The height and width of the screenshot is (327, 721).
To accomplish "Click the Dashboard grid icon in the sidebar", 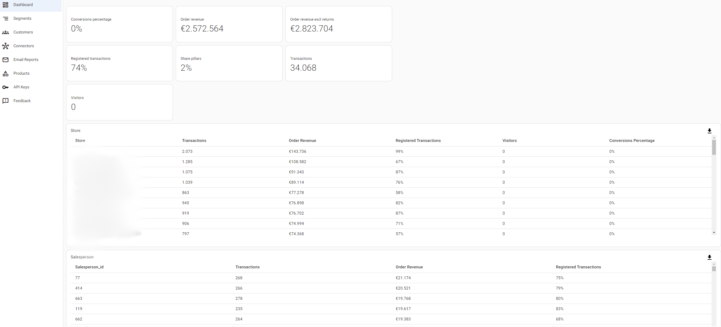I will pyautogui.click(x=6, y=5).
